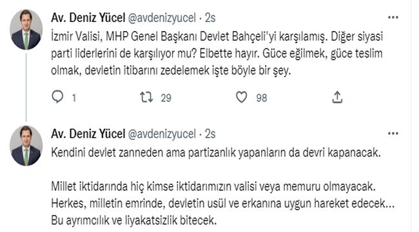Retweet the first tweet via arrows icon

click(146, 97)
